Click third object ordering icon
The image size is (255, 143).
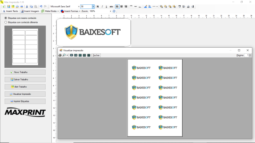(x=170, y=6)
